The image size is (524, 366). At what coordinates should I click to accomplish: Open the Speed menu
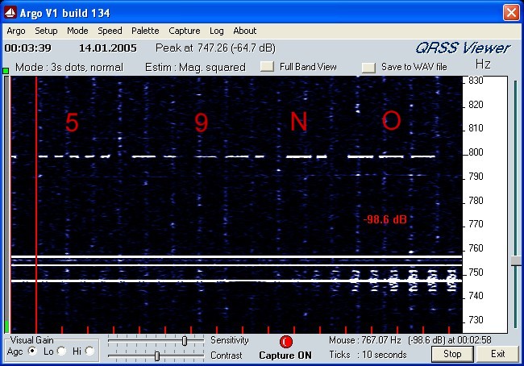(x=110, y=31)
